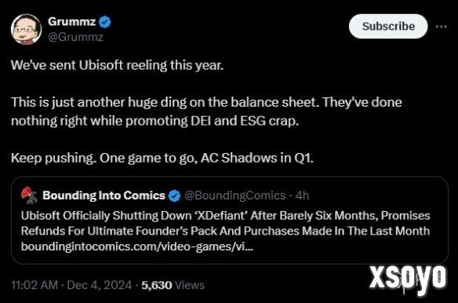
Task: Click the Bounding Into Comics avatar icon
Action: (29, 195)
